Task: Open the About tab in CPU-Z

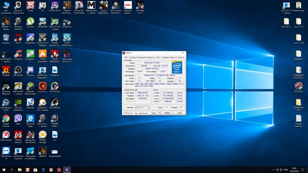Action: point(180,58)
